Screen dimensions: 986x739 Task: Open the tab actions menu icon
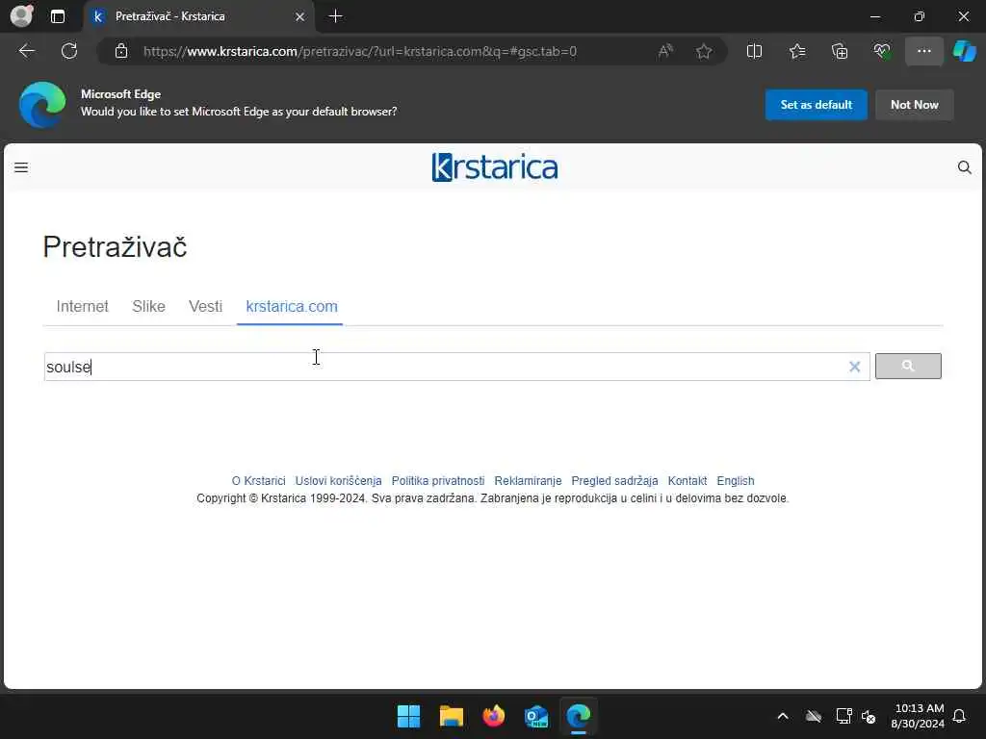[x=58, y=16]
